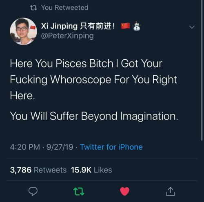View the 15.9K Likes list
This screenshot has width=204, height=202.
click(91, 170)
